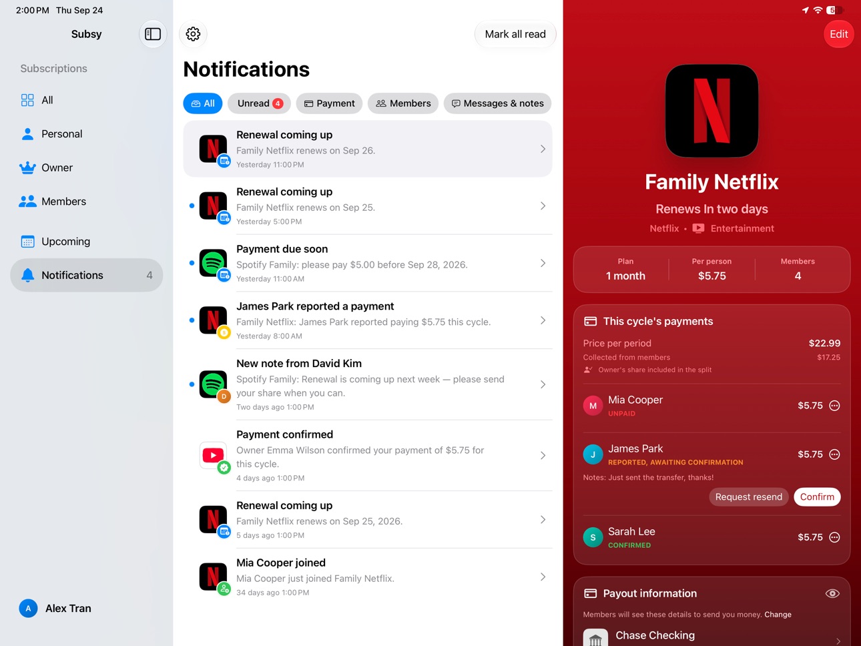The height and width of the screenshot is (646, 861).
Task: Select the Entertainment category label
Action: click(742, 228)
